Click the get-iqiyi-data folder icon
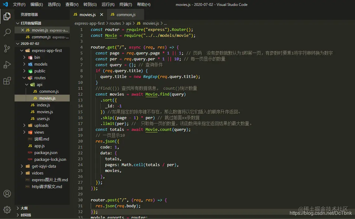The width and height of the screenshot is (355, 219). (28, 166)
